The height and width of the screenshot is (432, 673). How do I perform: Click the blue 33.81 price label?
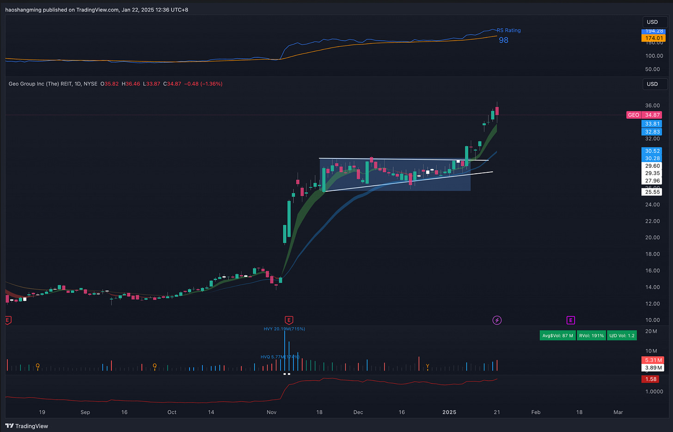click(x=653, y=124)
